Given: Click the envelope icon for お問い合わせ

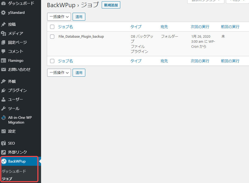Looking at the screenshot, I should tap(3, 69).
